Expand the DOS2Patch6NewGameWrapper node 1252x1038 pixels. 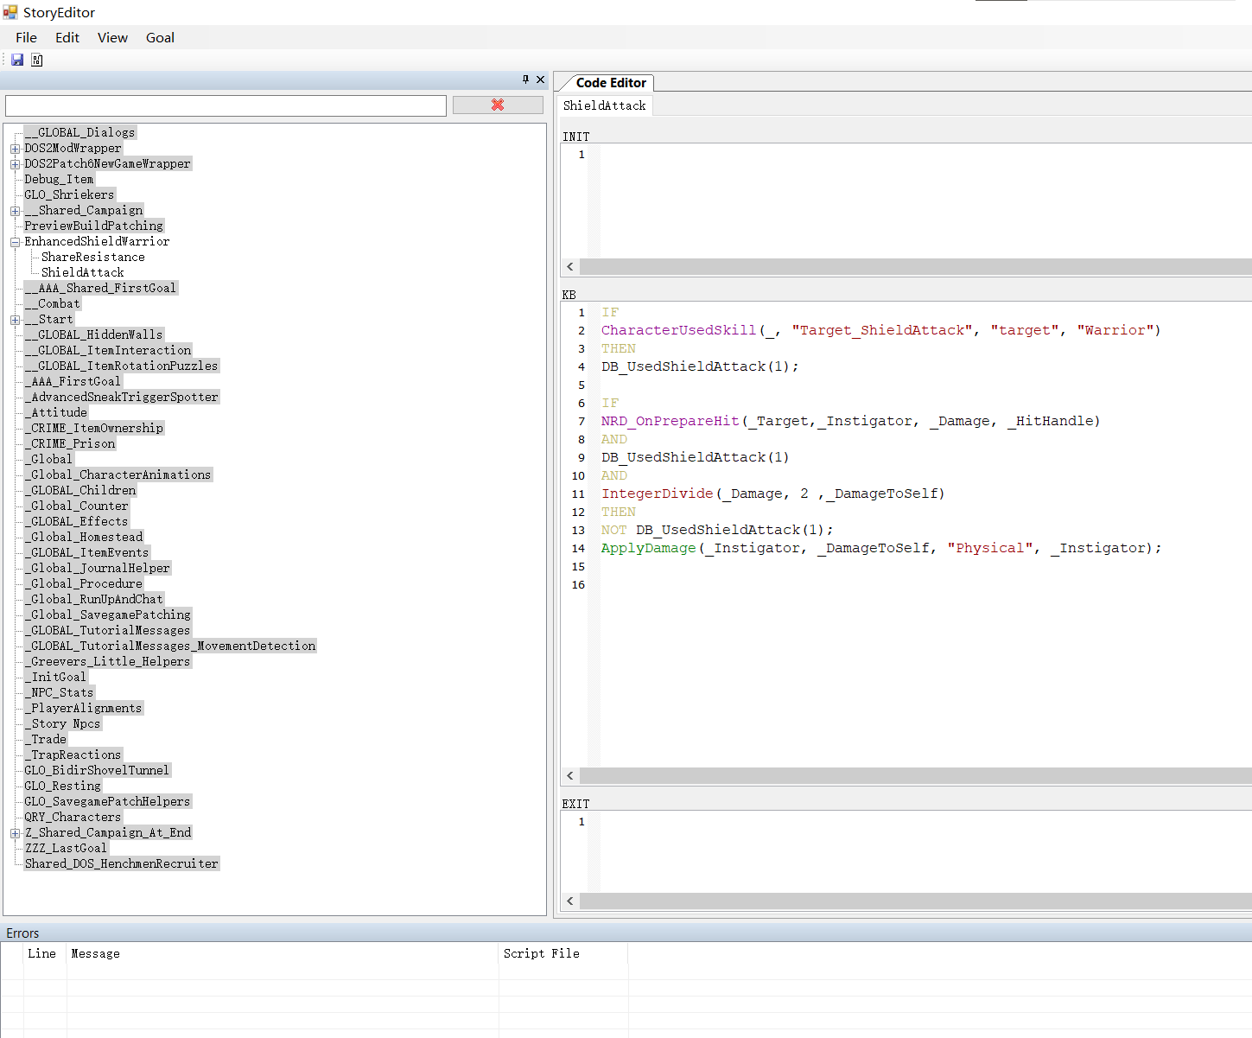tap(15, 164)
